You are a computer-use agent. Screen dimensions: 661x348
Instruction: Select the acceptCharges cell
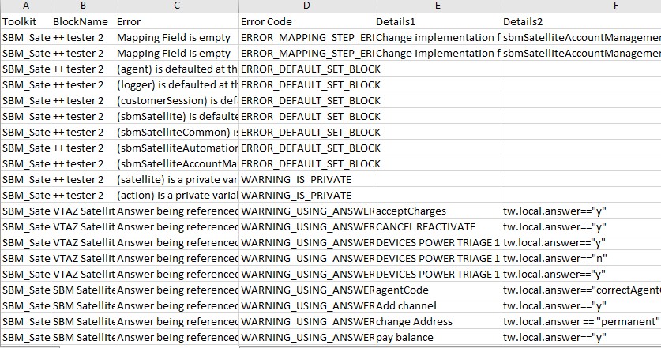pyautogui.click(x=437, y=211)
